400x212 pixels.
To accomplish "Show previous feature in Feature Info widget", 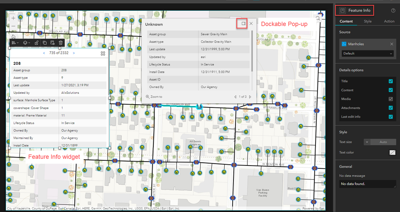I will click(44, 53).
